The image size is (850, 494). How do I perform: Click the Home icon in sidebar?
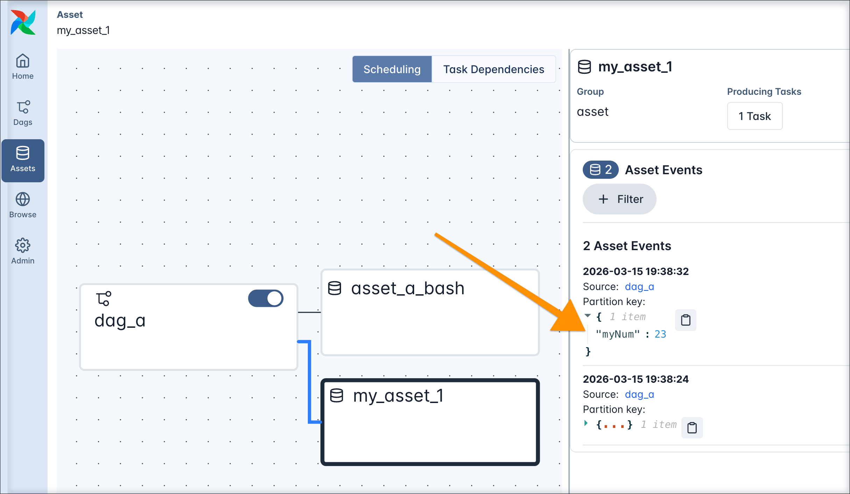[x=22, y=66]
